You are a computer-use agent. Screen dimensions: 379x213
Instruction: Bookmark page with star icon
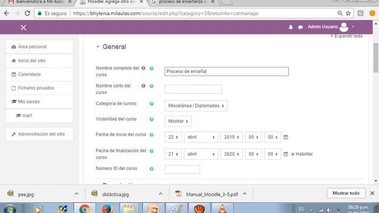point(348,13)
